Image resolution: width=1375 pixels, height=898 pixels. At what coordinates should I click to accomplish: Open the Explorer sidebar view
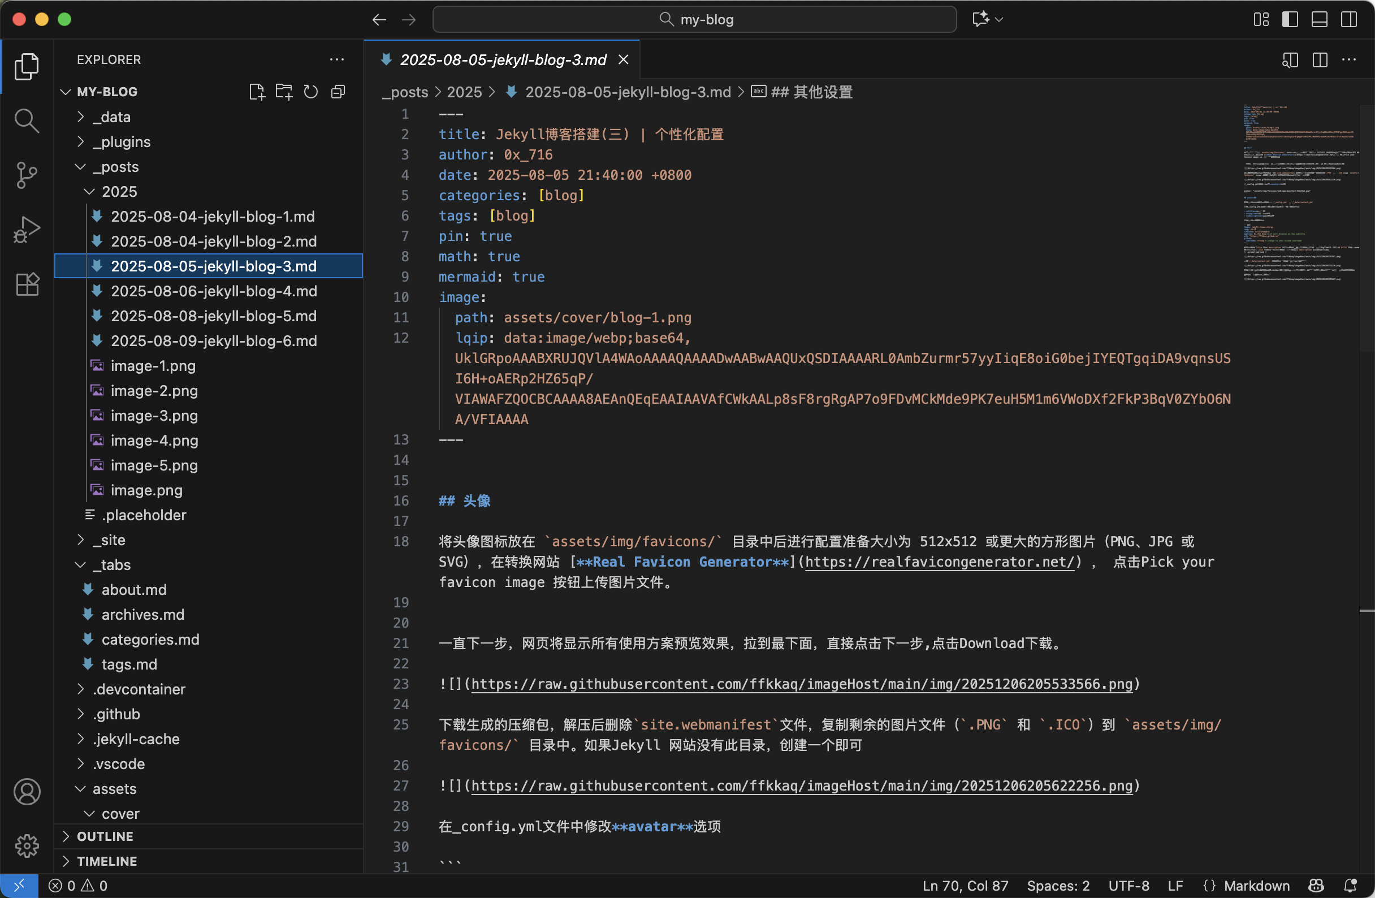27,66
